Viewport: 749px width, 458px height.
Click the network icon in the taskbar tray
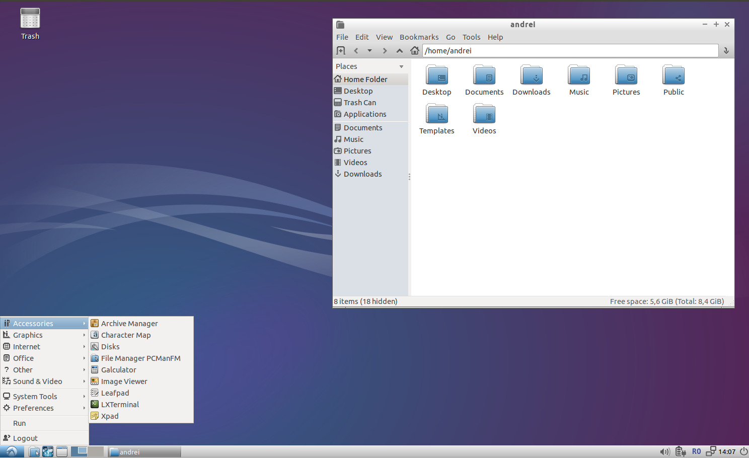point(711,451)
